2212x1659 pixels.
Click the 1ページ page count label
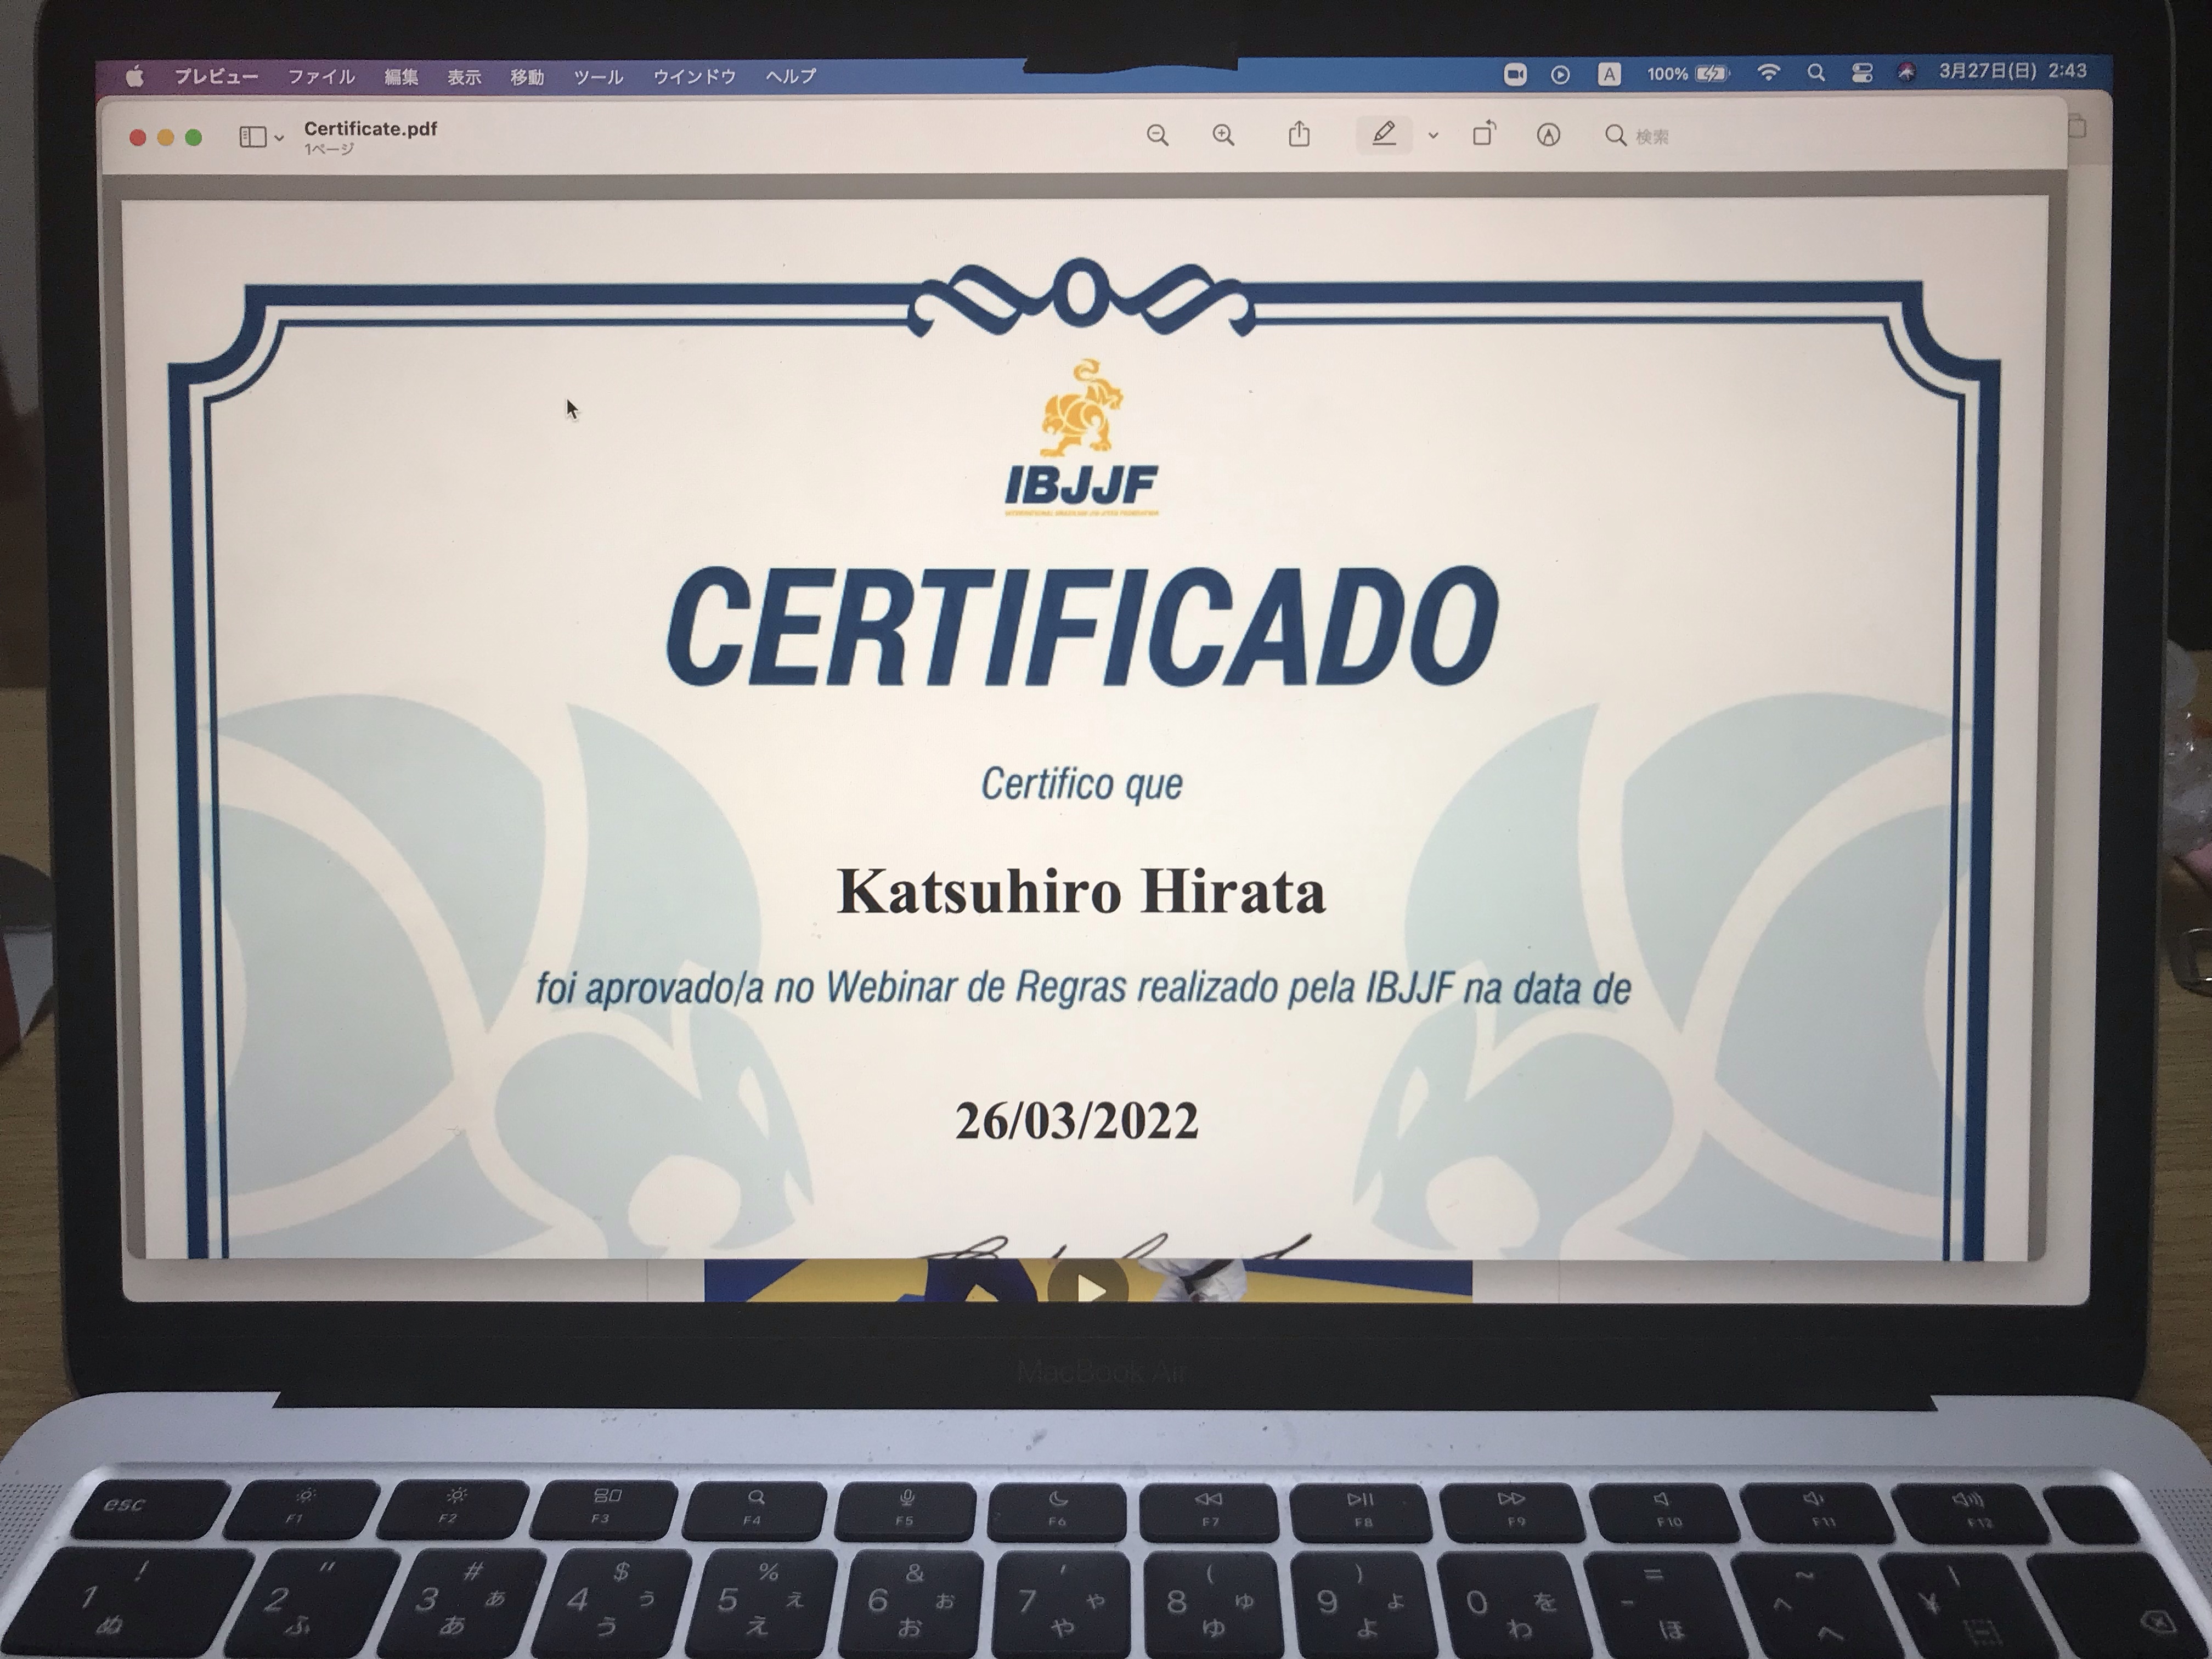click(329, 150)
